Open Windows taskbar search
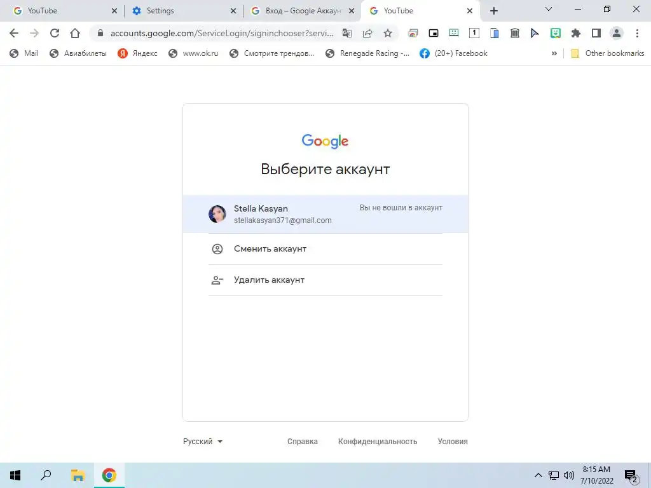The width and height of the screenshot is (651, 488). pyautogui.click(x=46, y=475)
